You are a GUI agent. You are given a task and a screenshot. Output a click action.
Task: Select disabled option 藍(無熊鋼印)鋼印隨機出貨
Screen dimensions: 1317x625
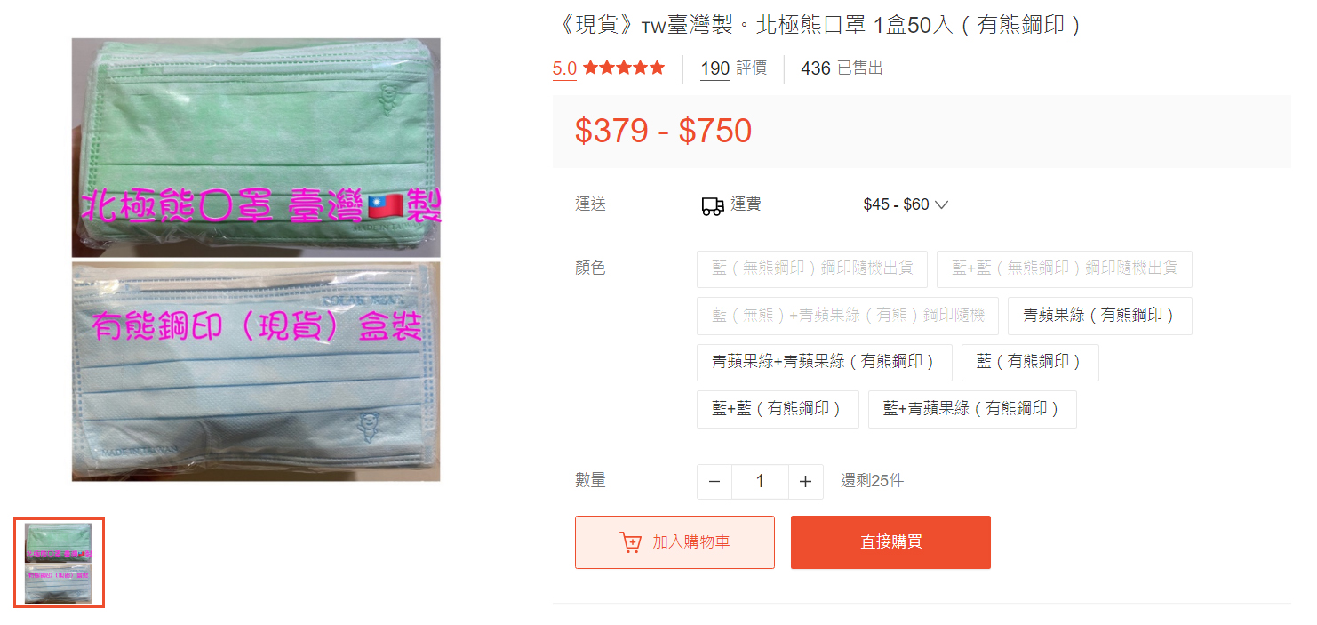pos(811,269)
